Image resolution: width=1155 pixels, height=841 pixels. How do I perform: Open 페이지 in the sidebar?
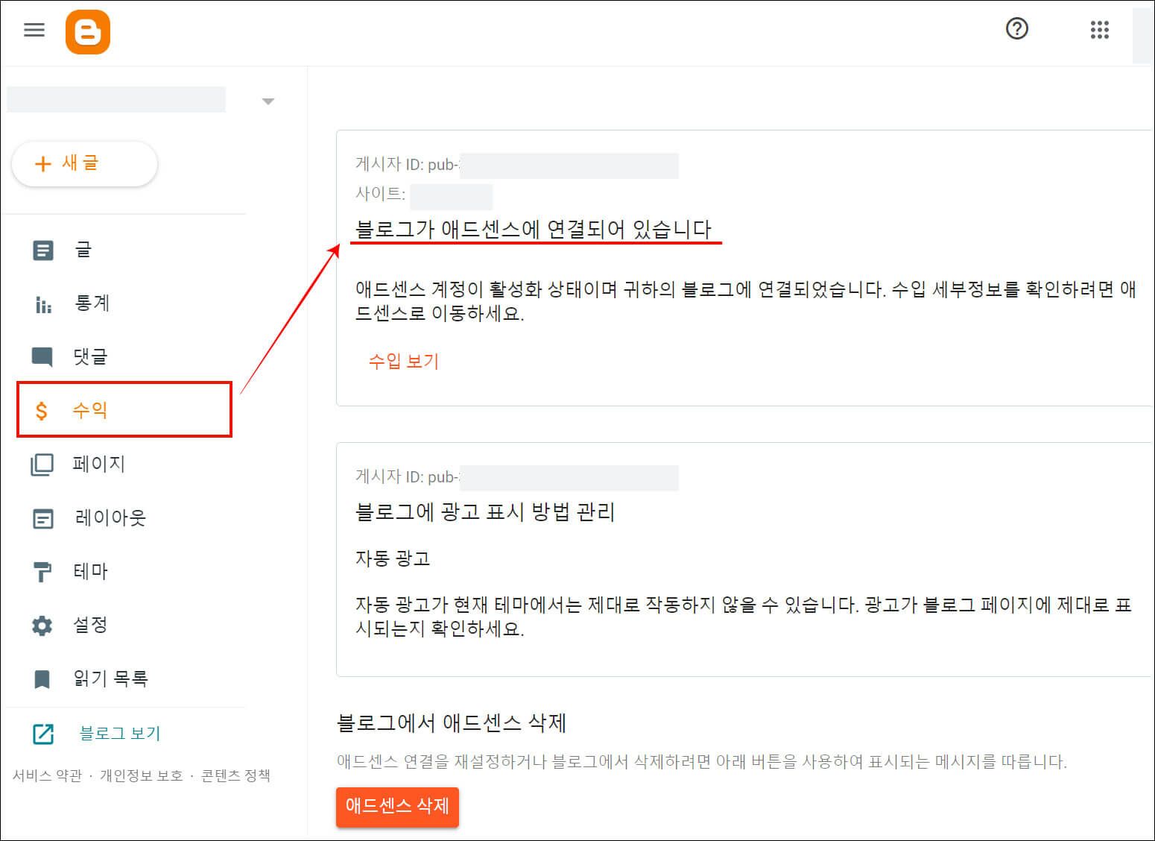pos(98,464)
